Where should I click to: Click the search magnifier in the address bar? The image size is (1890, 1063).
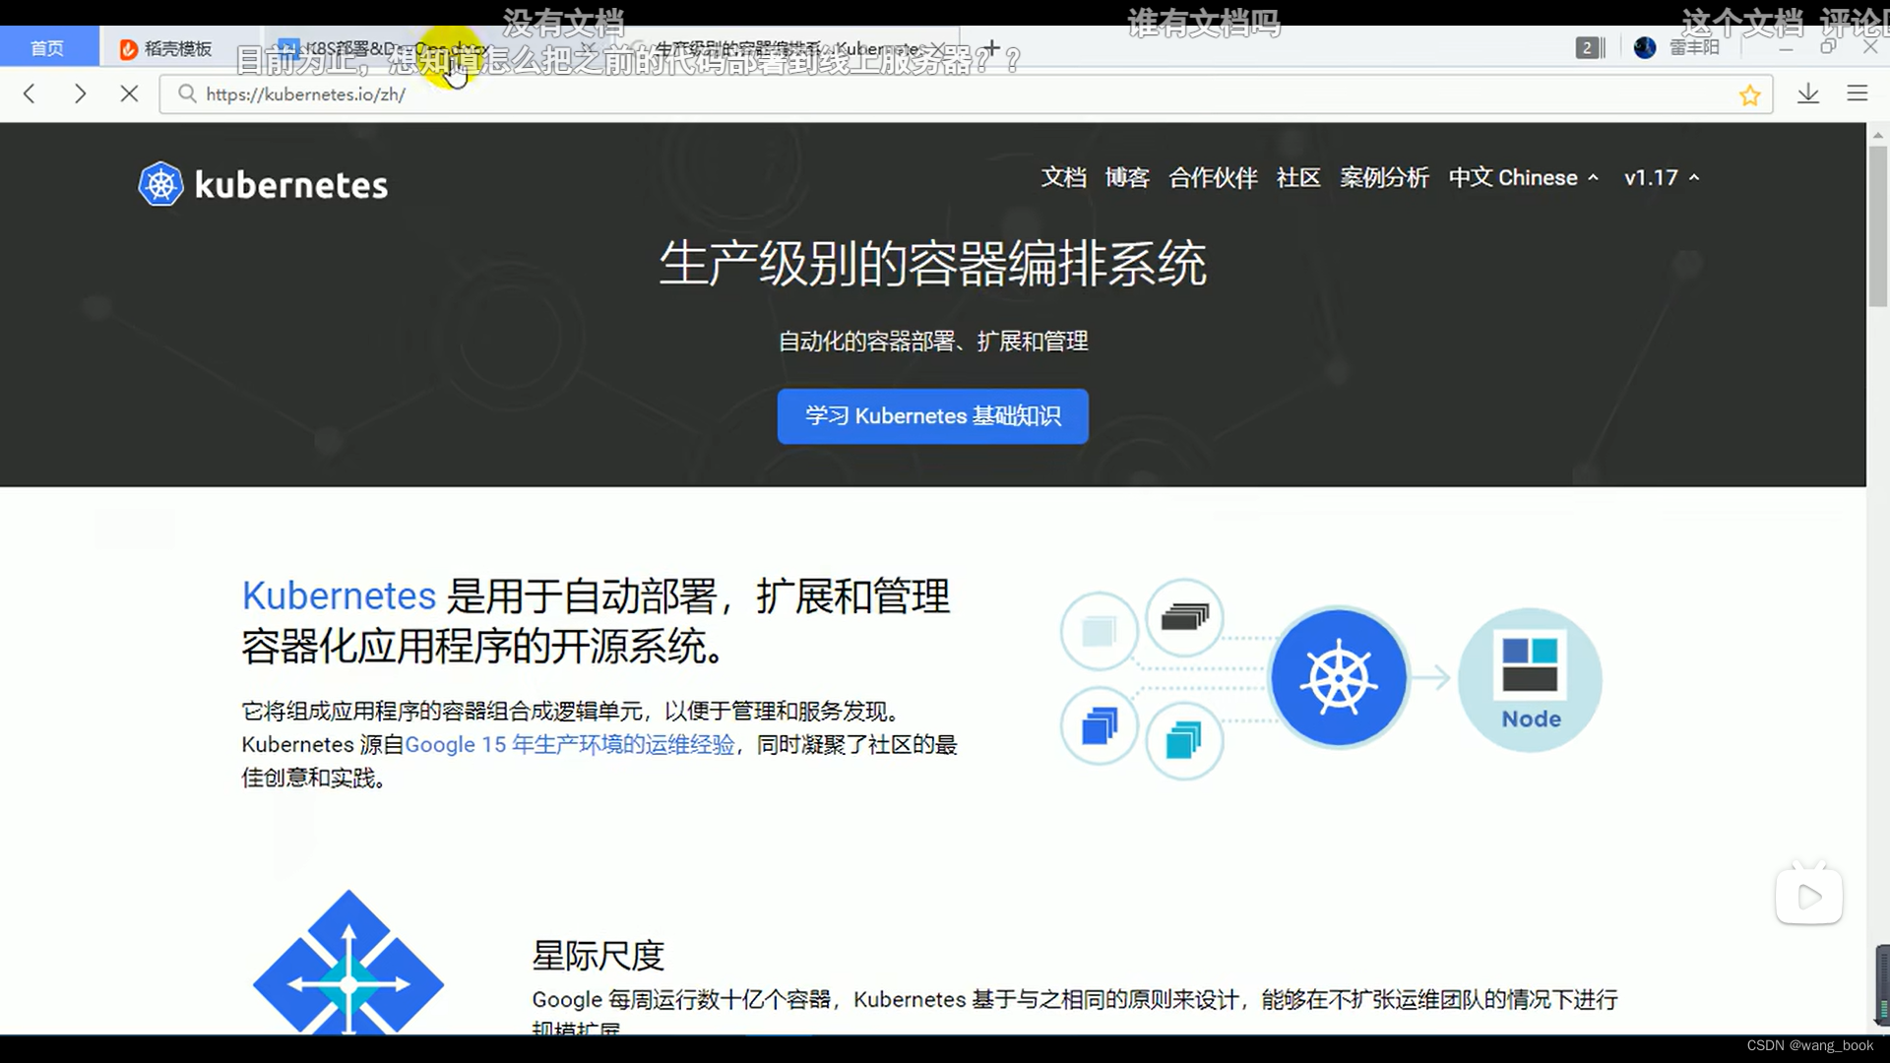187,94
